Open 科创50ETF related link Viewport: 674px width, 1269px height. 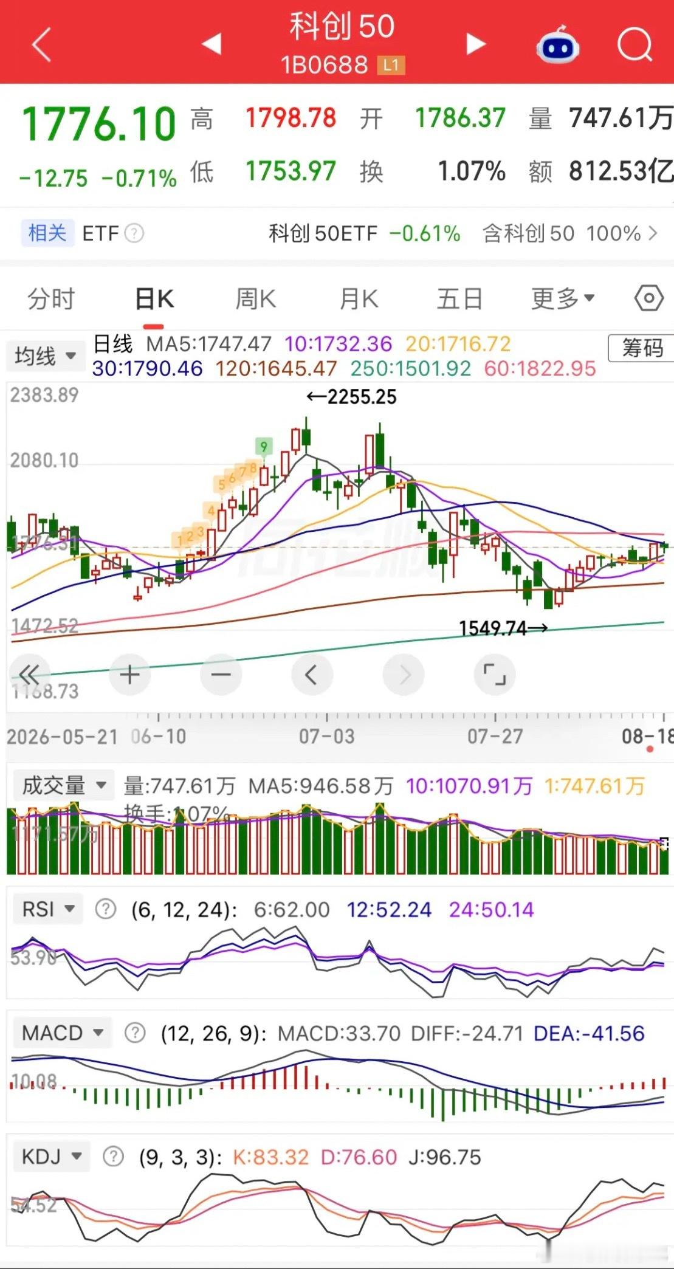click(365, 233)
